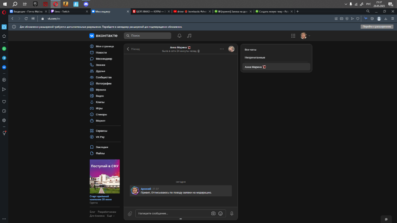The width and height of the screenshot is (397, 223).
Task: Open VK notifications bell
Action: (180, 36)
